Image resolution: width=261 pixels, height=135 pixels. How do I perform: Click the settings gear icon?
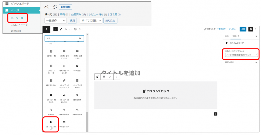(x=251, y=29)
